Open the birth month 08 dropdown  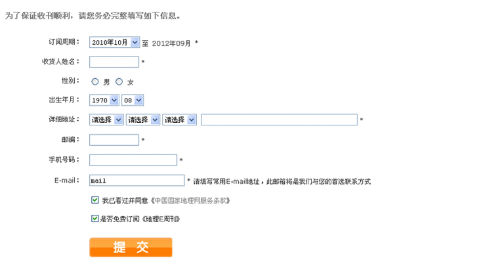pyautogui.click(x=133, y=101)
